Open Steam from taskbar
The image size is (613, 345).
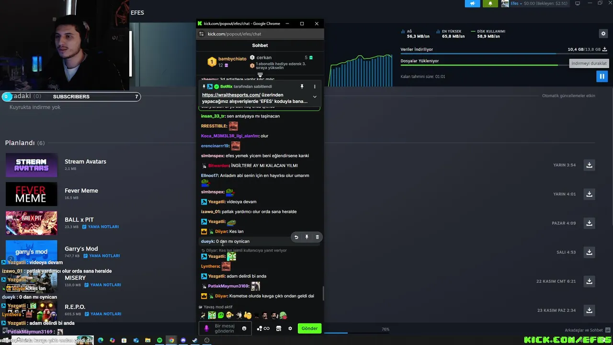click(x=195, y=340)
